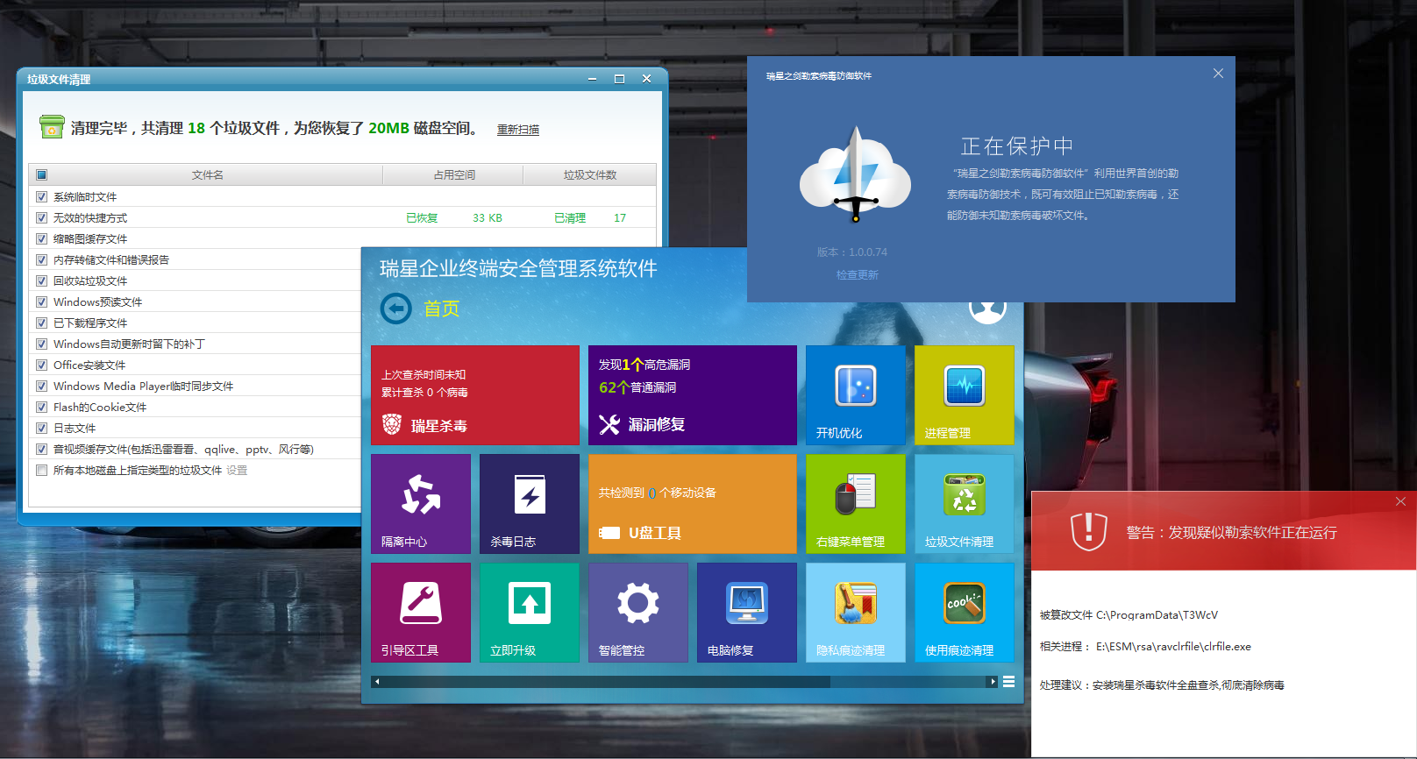Screen dimensions: 1417x759
Task: Click the 重新扫描 rescan link
Action: [x=518, y=130]
